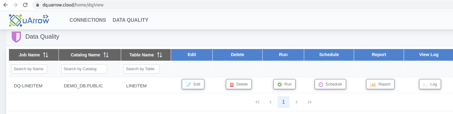Focus the Search by Catalog field
The image size is (453, 114).
[x=84, y=69]
